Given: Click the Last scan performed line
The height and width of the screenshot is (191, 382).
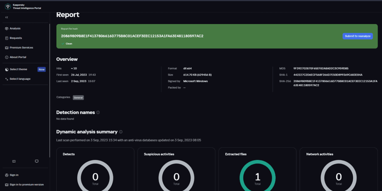Looking at the screenshot, I should [x=129, y=140].
